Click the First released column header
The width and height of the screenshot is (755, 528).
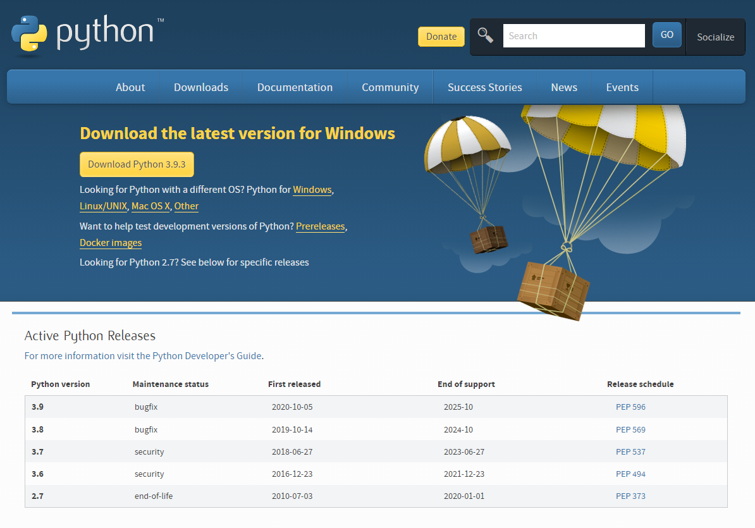(x=294, y=384)
